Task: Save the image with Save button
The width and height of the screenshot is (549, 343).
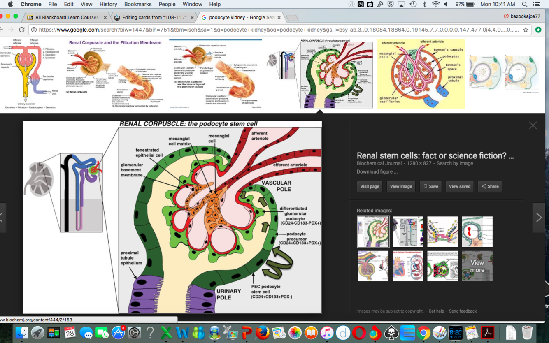Action: [x=430, y=186]
